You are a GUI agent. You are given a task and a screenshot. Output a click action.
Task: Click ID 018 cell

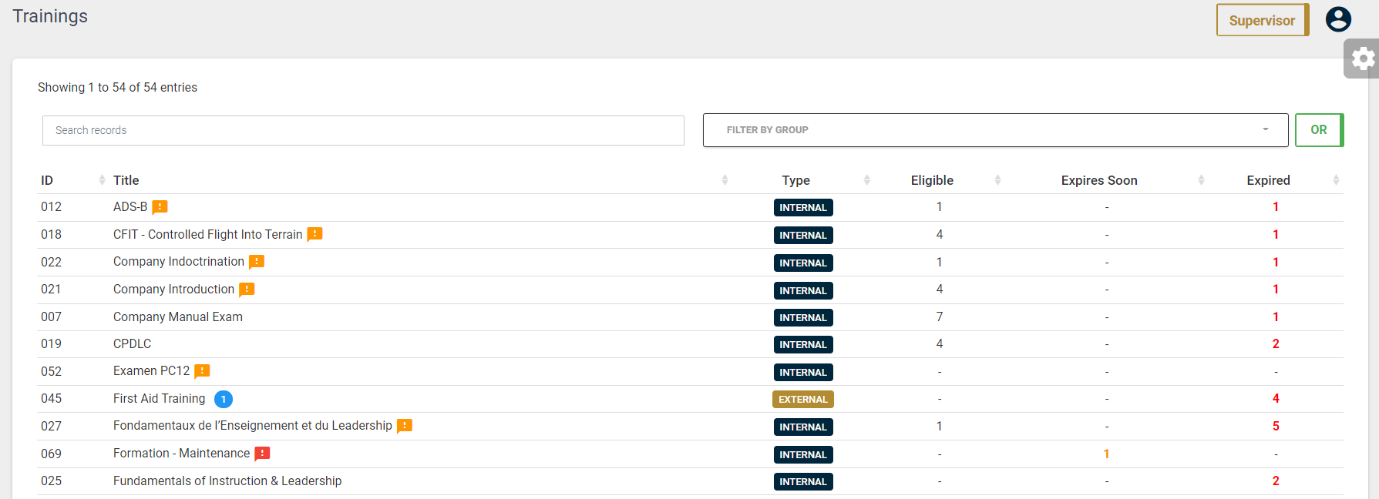point(52,235)
